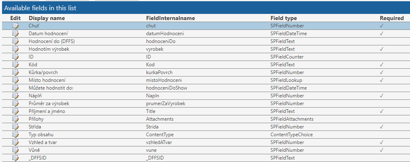The image size is (410, 162).
Task: Click the Display name column header
Action: pos(47,18)
